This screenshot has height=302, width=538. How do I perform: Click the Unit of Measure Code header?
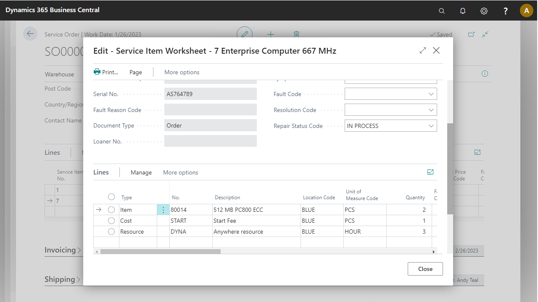coord(362,195)
